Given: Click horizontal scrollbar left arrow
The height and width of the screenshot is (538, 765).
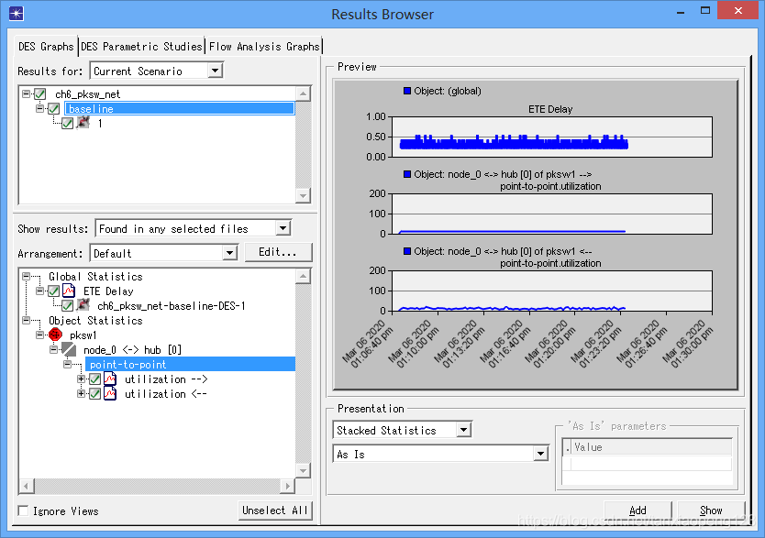Looking at the screenshot, I should click(27, 486).
